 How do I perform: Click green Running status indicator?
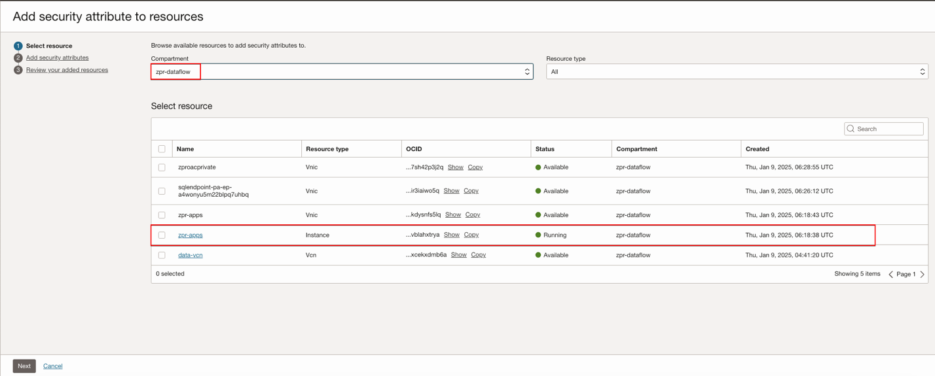click(538, 235)
